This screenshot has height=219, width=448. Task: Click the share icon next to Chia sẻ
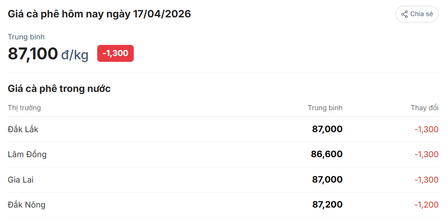click(x=404, y=14)
